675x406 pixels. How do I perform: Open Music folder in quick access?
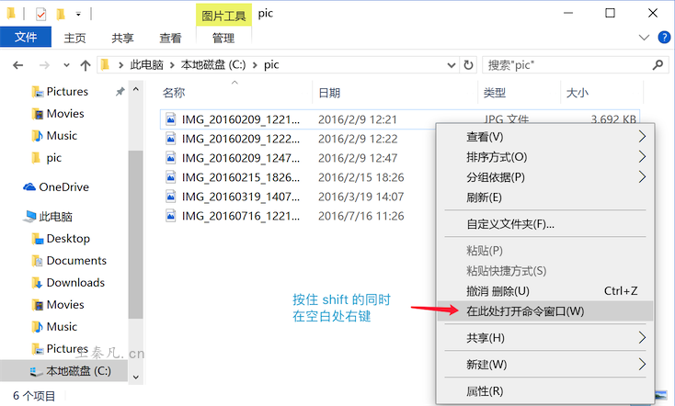point(54,135)
